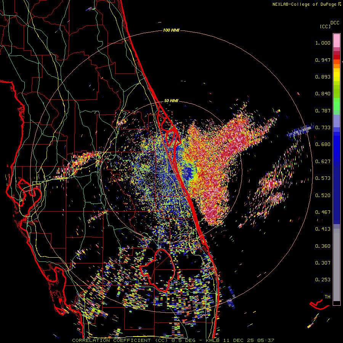The height and width of the screenshot is (343, 343).
Task: Click the TH label on the color bar
Action: point(327,297)
